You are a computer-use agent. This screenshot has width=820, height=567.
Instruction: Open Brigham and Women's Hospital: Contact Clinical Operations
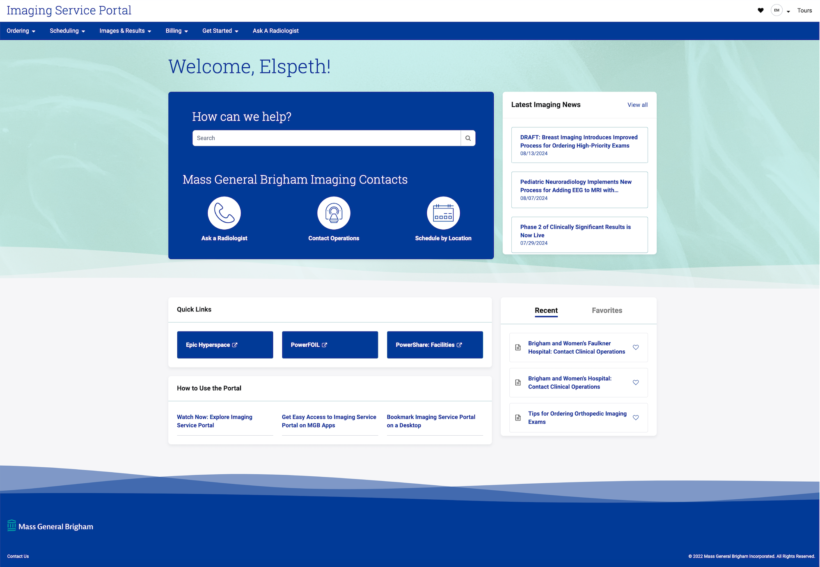coord(570,383)
